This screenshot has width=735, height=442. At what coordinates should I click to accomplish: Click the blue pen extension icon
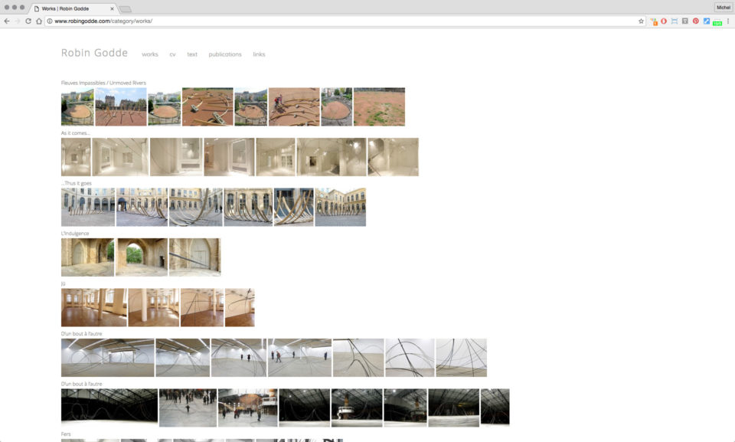point(707,21)
